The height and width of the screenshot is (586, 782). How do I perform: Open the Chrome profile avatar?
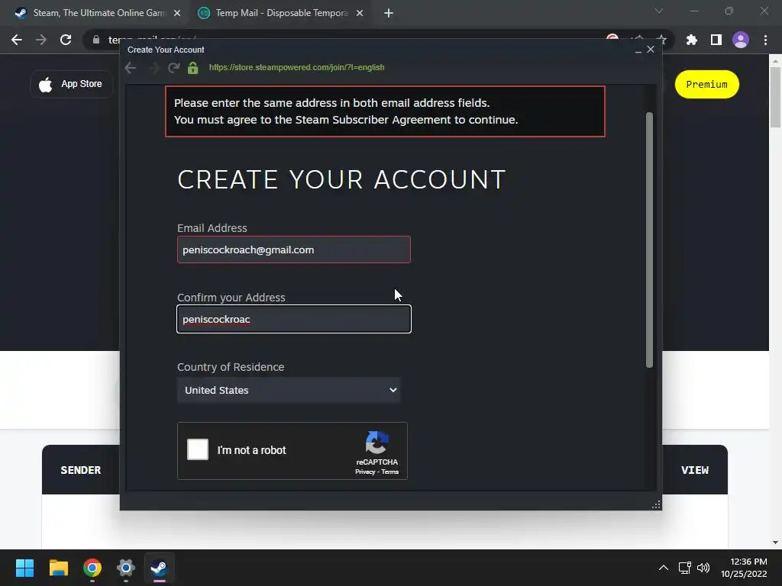[x=741, y=40]
